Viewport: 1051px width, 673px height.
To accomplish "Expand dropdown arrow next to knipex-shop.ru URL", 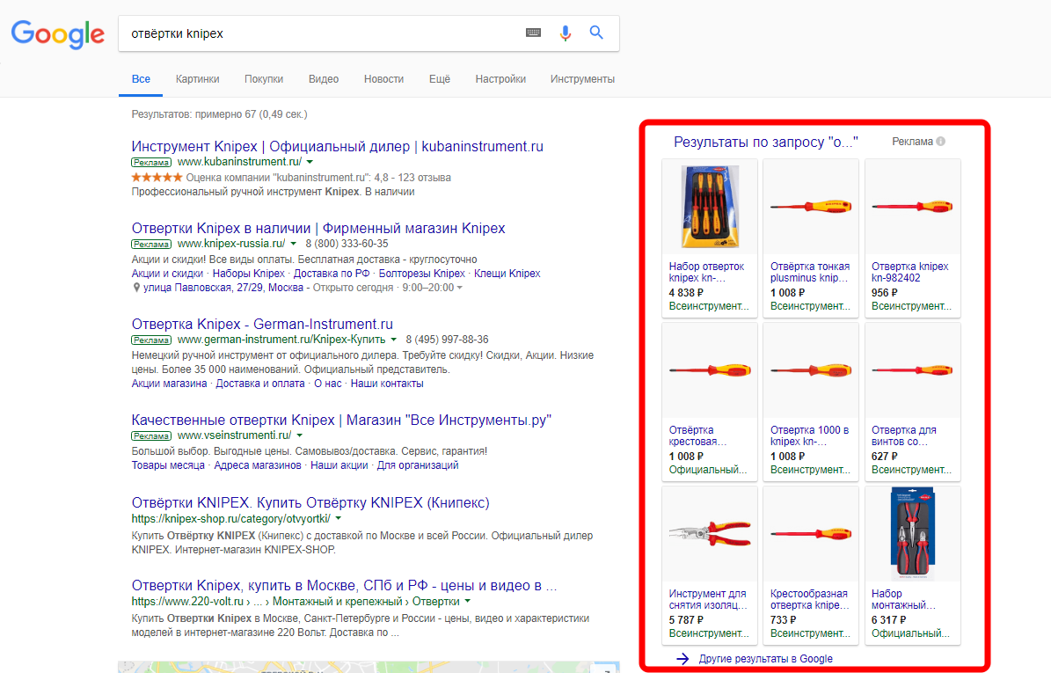I will coord(339,519).
